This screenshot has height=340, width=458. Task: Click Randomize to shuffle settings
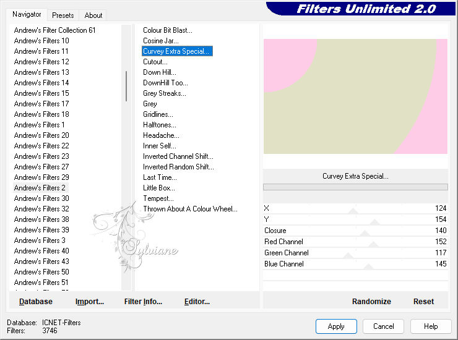pos(371,302)
